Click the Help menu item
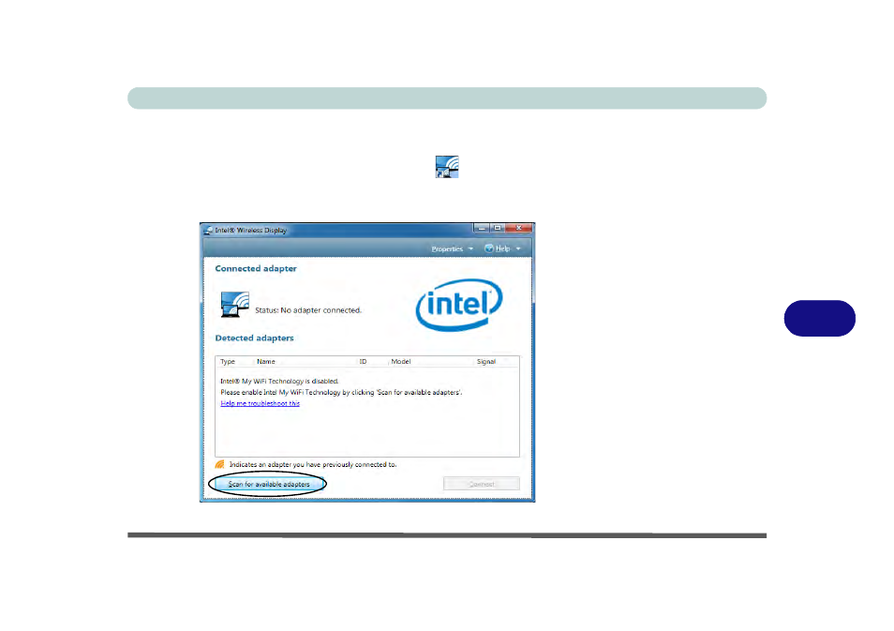894x631 pixels. coord(503,248)
